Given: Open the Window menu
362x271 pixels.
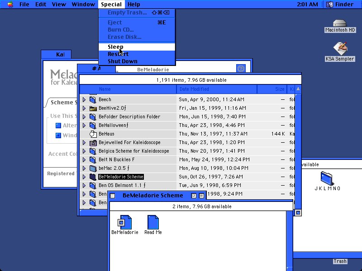Looking at the screenshot, I should coord(83,4).
